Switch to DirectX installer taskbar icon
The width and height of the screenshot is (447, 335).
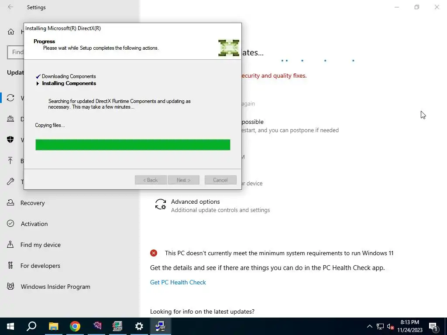[x=161, y=326]
